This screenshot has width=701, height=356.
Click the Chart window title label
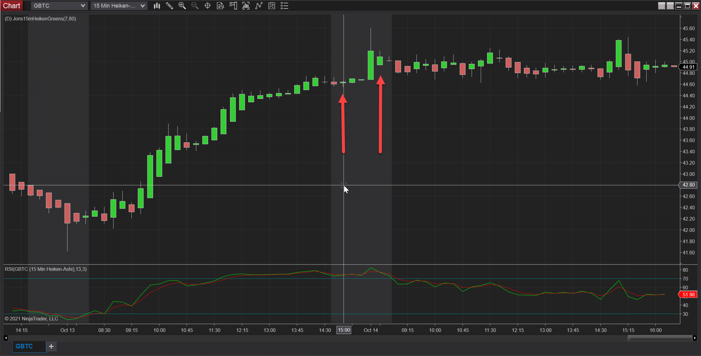pyautogui.click(x=12, y=6)
